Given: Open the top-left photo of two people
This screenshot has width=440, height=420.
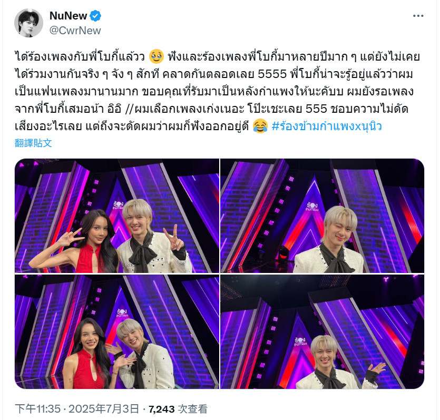Looking at the screenshot, I should click(x=117, y=216).
